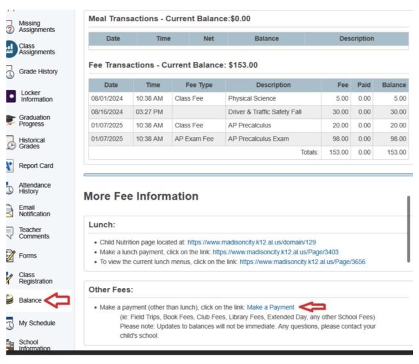Screen dimensions: 419x364
Task: Open Missing Assignments page
Action: [x=36, y=26]
